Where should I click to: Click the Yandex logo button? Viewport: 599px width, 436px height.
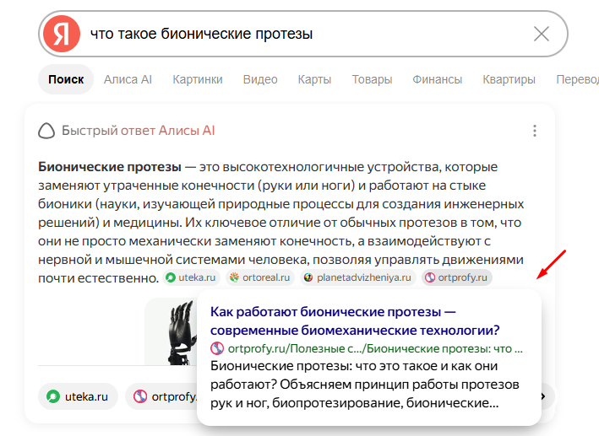(62, 34)
